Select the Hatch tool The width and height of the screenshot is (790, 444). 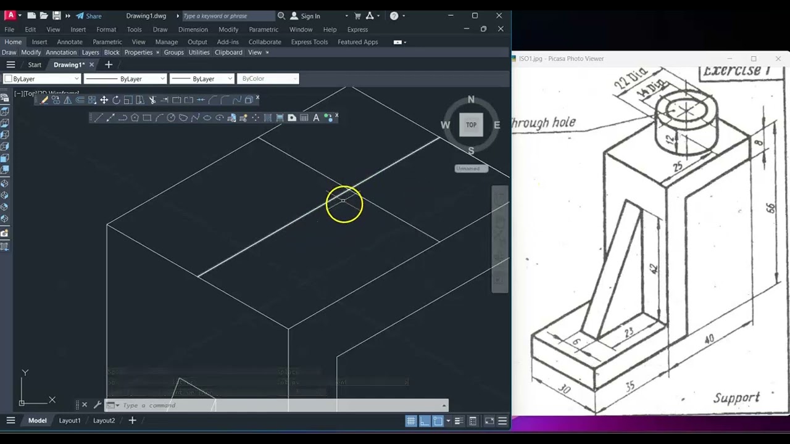268,118
